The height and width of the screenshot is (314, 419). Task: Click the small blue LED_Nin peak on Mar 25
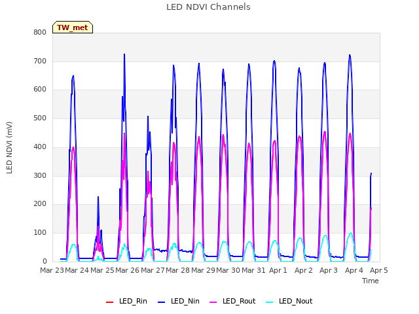(x=98, y=197)
